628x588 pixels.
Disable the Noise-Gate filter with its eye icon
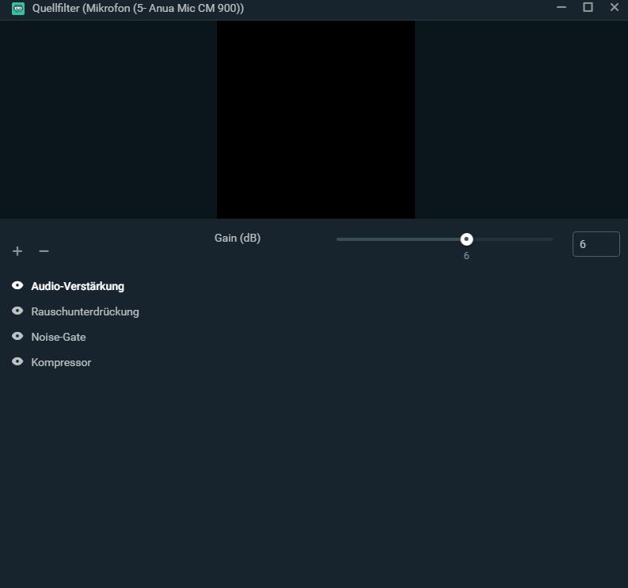click(x=17, y=337)
